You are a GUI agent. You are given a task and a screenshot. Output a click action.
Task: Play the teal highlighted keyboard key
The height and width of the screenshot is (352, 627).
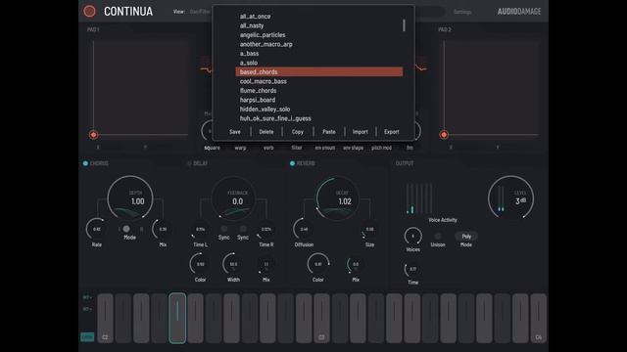(x=177, y=318)
